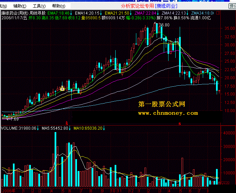Open the 工具(V) menu
236x193 pixels.
pyautogui.click(x=39, y=6)
